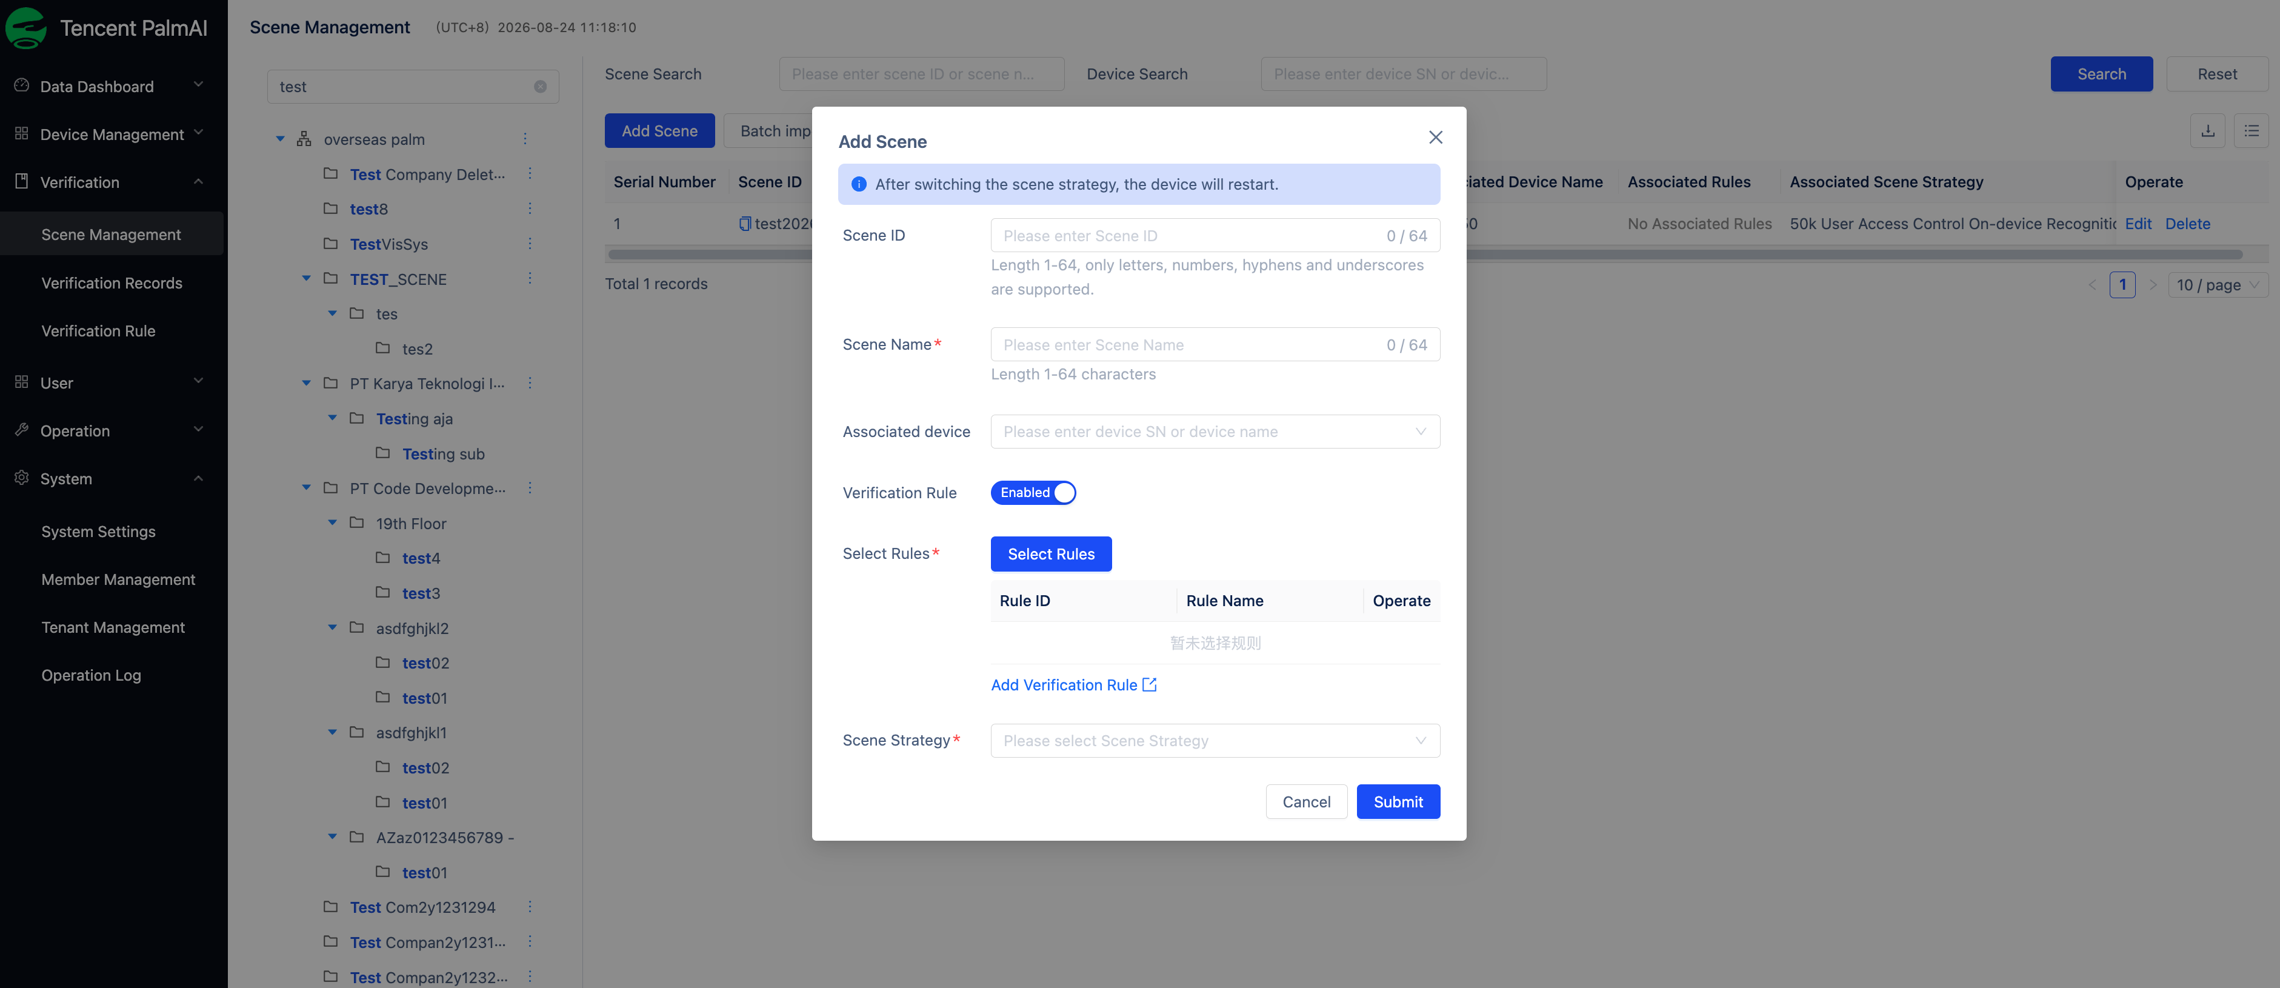The image size is (2280, 988).
Task: Collapse the PT Code Development folder
Action: point(306,489)
